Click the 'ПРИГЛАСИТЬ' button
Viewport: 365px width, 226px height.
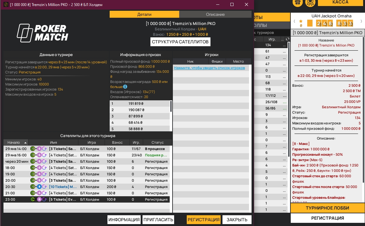pos(158,219)
